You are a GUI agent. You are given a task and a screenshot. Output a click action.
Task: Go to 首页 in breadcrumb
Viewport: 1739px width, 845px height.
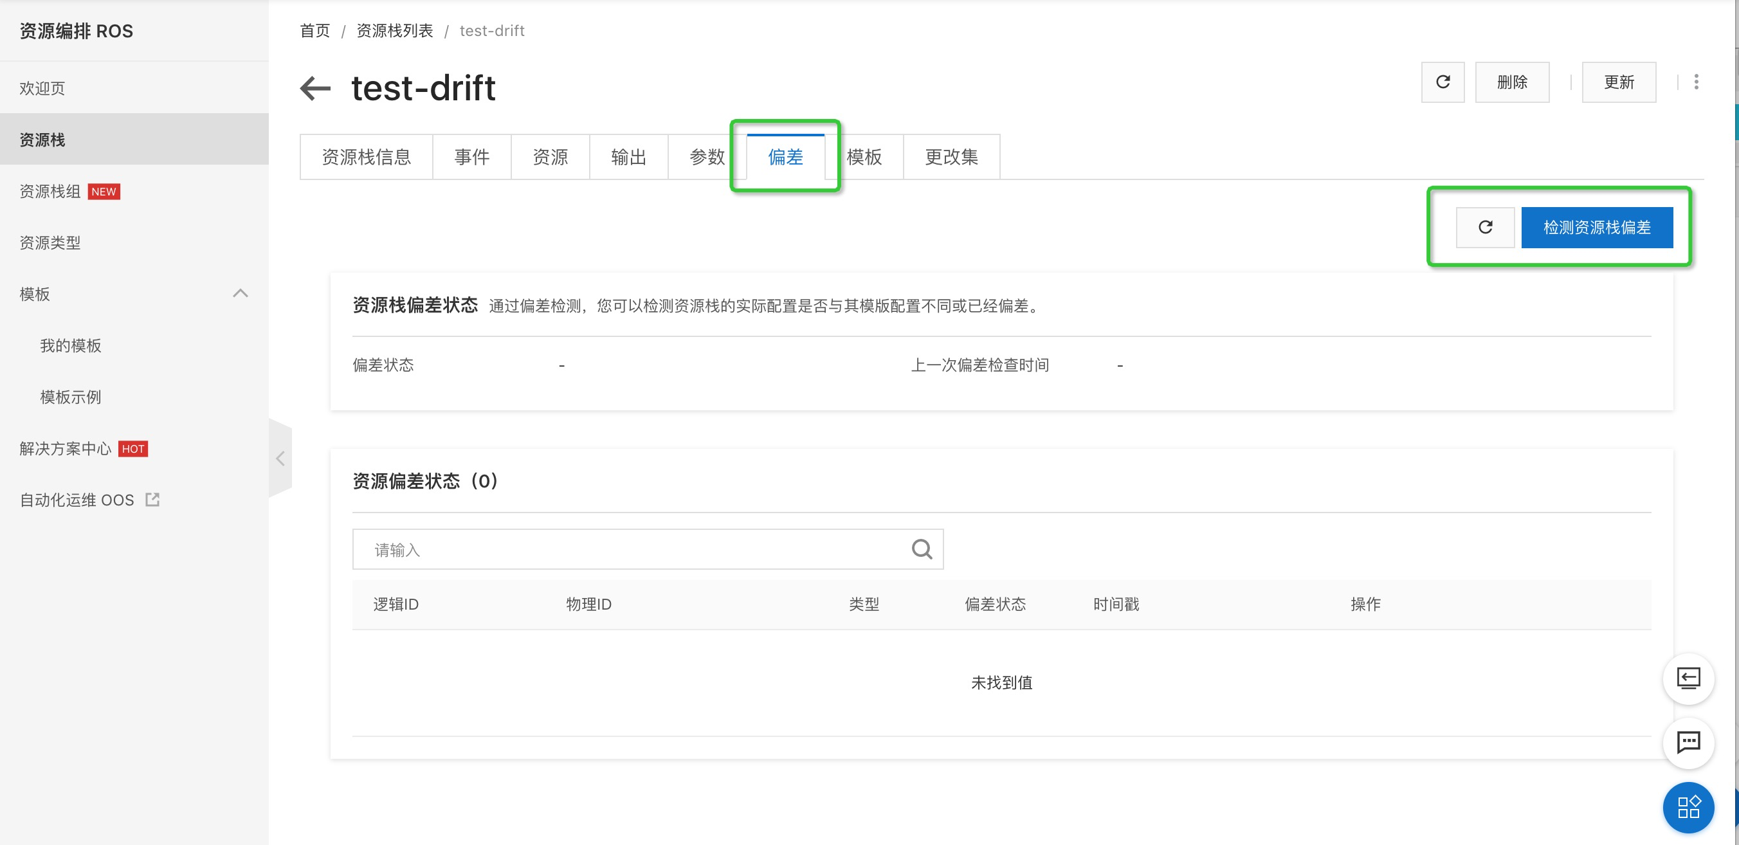tap(315, 31)
